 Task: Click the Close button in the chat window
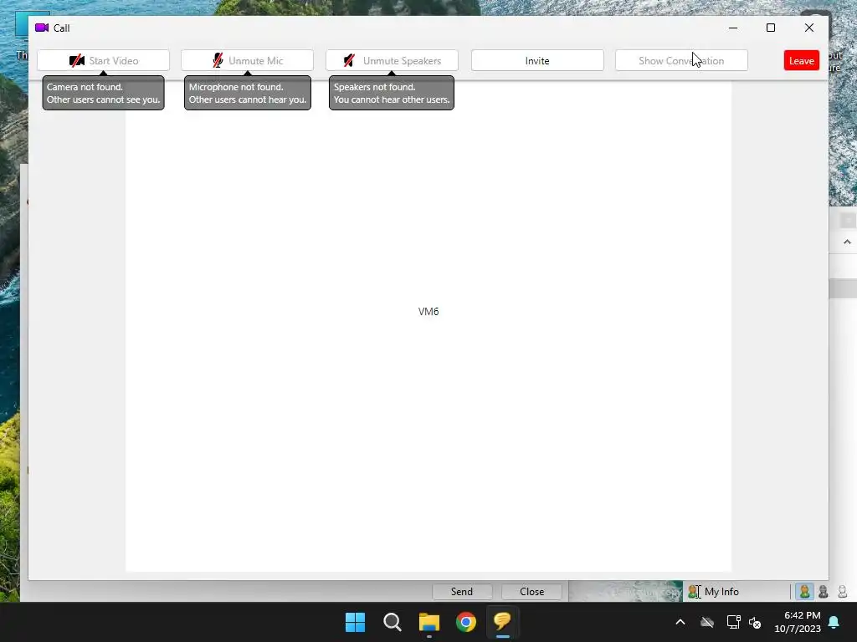[531, 591]
